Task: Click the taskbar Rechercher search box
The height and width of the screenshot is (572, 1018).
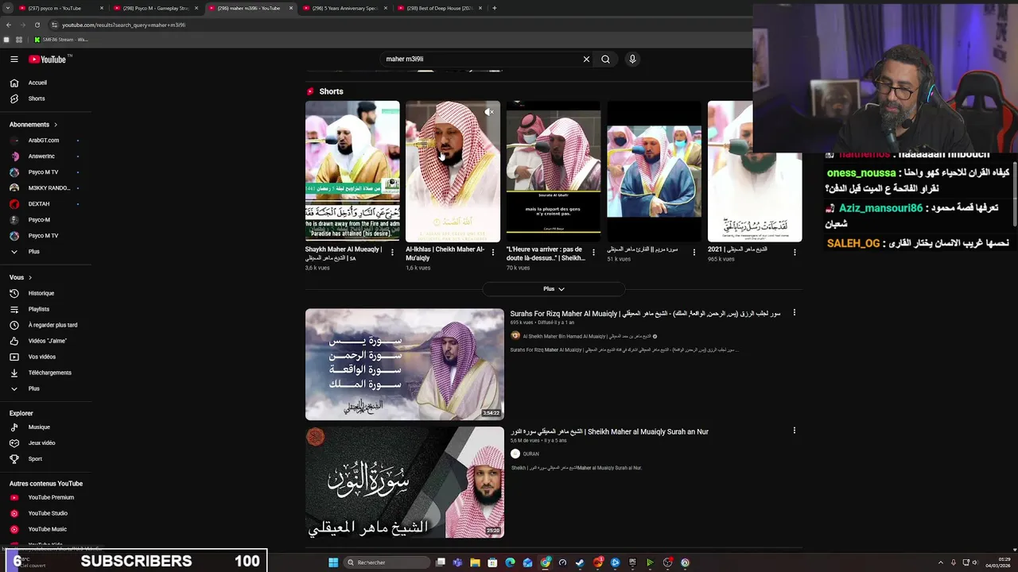Action: coord(388,562)
